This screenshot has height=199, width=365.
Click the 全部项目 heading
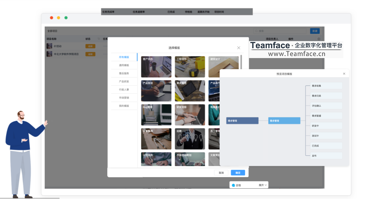pos(52,31)
